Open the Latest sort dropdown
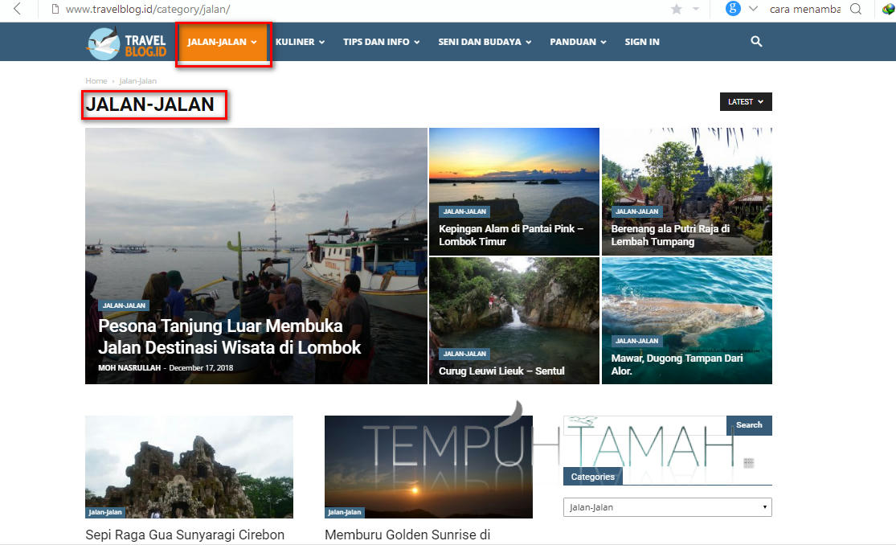 pos(745,102)
